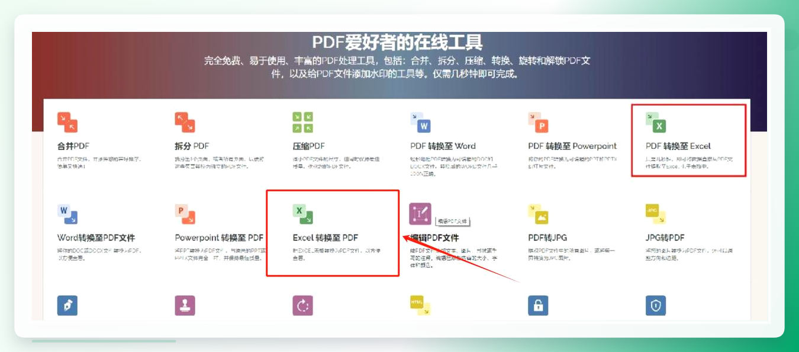Click the yellow HTML to PDF icon
799x352 pixels.
(x=420, y=305)
